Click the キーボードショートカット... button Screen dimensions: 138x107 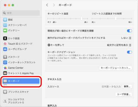116,68
